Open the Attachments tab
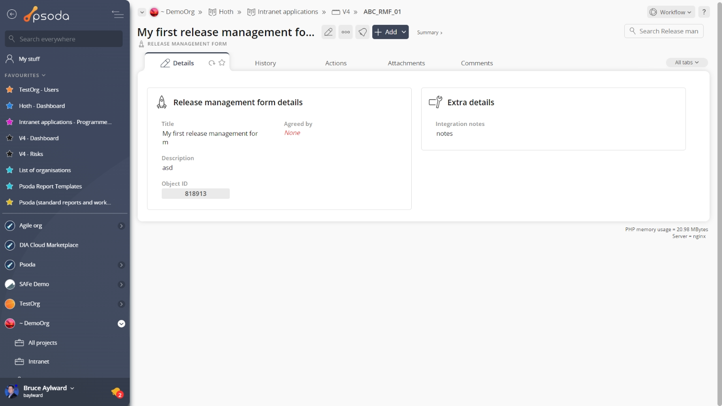The image size is (722, 406). pyautogui.click(x=406, y=63)
